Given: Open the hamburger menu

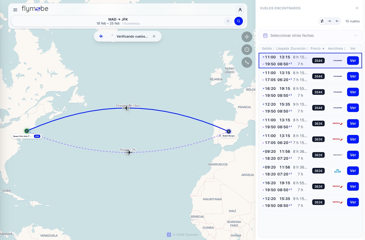Looking at the screenshot, I should pyautogui.click(x=15, y=10).
